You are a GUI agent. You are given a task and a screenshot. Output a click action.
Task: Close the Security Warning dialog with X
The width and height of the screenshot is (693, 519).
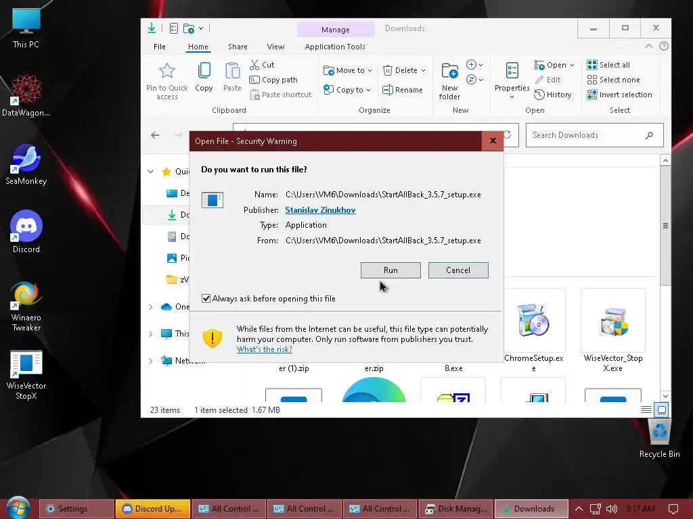[493, 141]
